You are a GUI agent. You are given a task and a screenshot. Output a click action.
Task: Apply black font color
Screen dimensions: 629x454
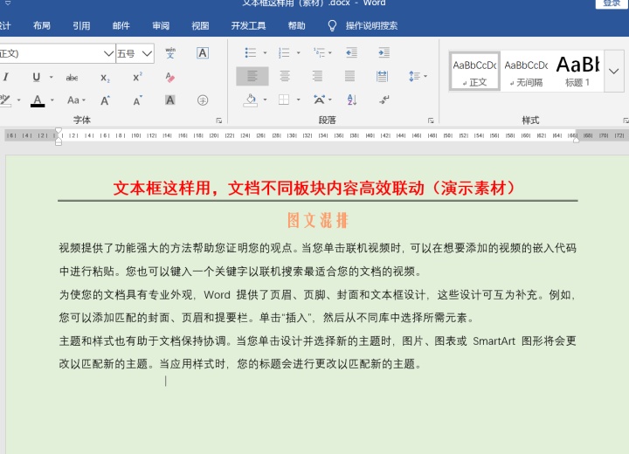pyautogui.click(x=38, y=100)
